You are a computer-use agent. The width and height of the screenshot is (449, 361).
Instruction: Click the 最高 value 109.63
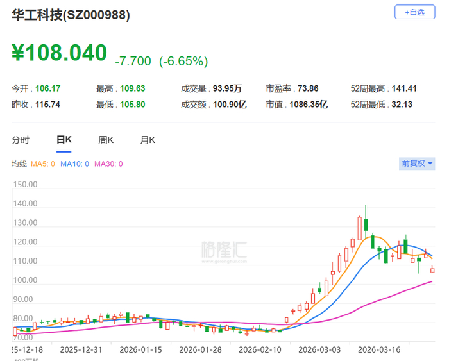pyautogui.click(x=133, y=88)
